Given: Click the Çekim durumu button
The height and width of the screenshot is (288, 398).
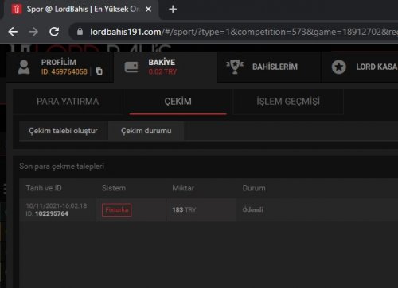Looking at the screenshot, I should (146, 131).
